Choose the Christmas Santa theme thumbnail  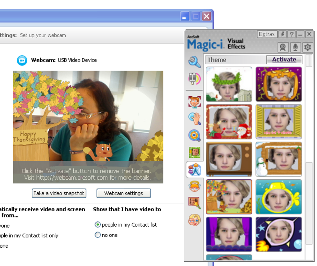coord(229,122)
